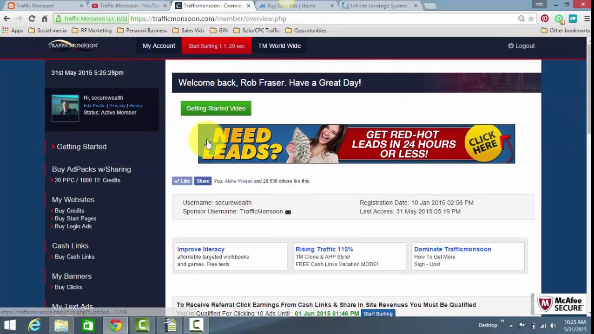Click the Buy Cash Links sidebar link

(x=74, y=257)
